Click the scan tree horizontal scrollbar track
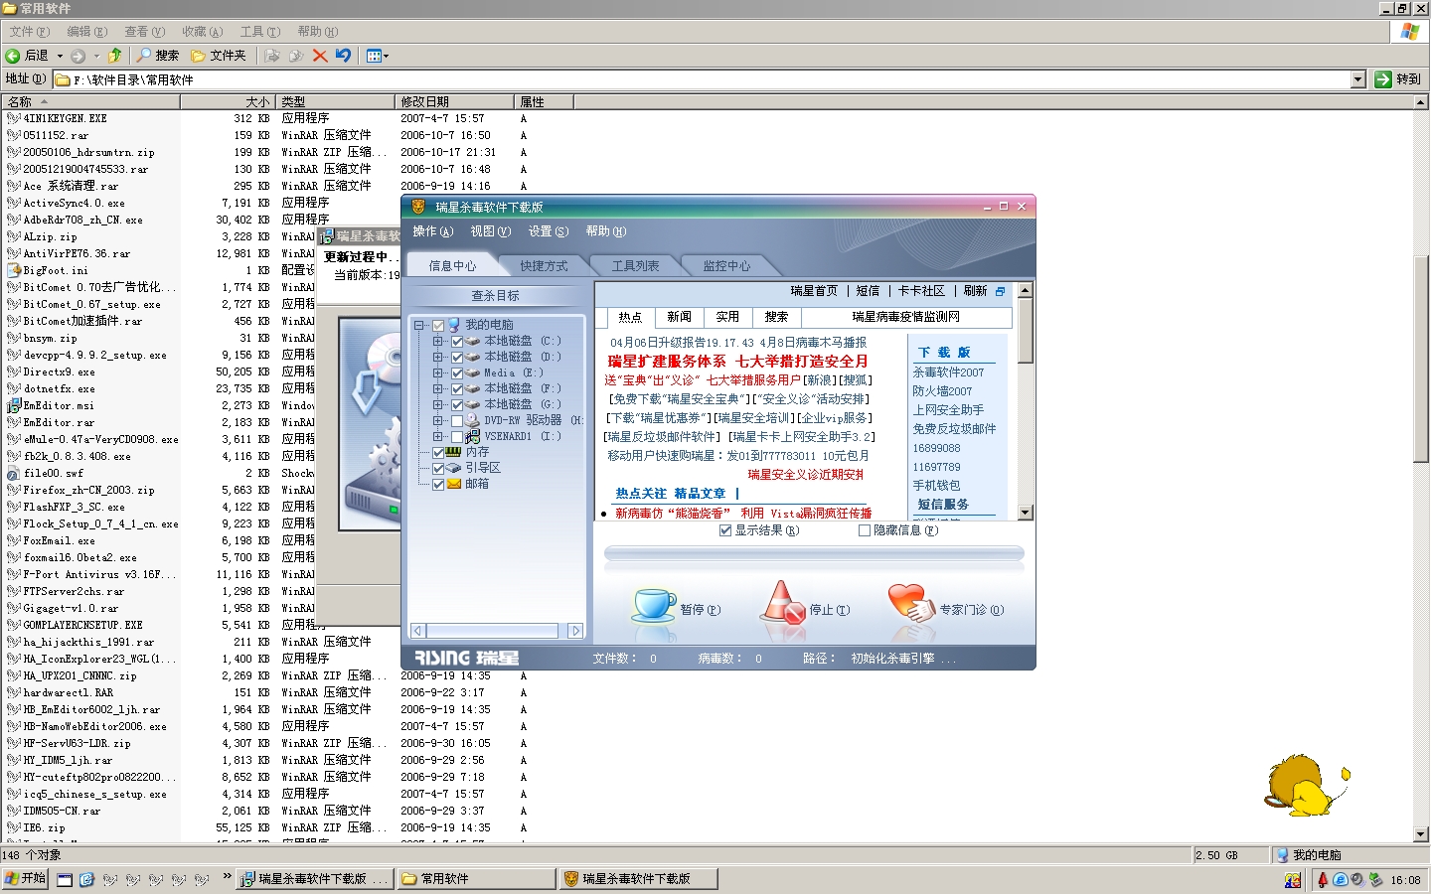 tap(496, 631)
